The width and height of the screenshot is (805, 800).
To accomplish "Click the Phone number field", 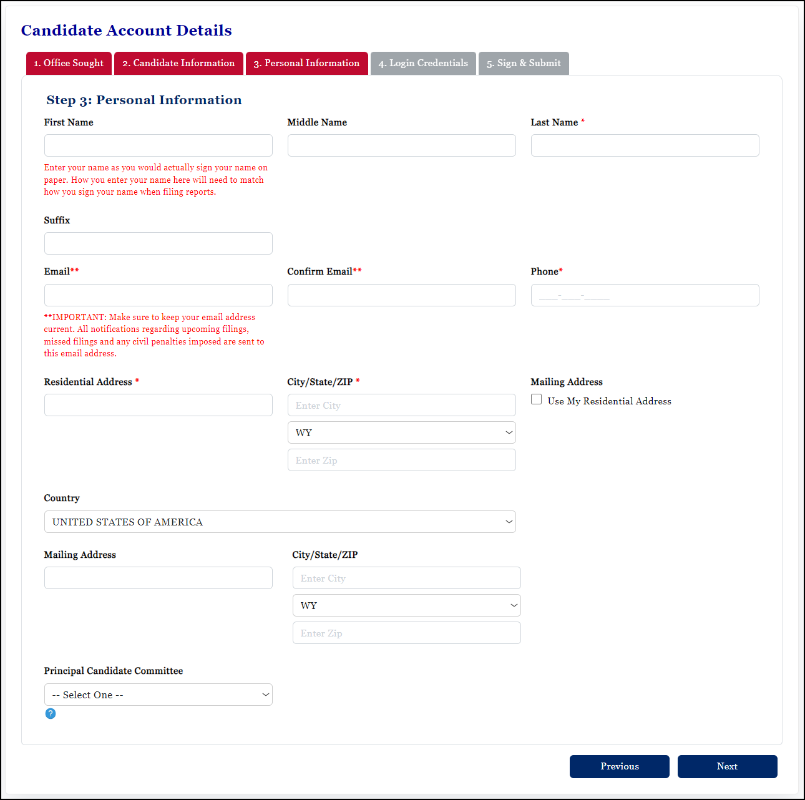I will pyautogui.click(x=645, y=295).
